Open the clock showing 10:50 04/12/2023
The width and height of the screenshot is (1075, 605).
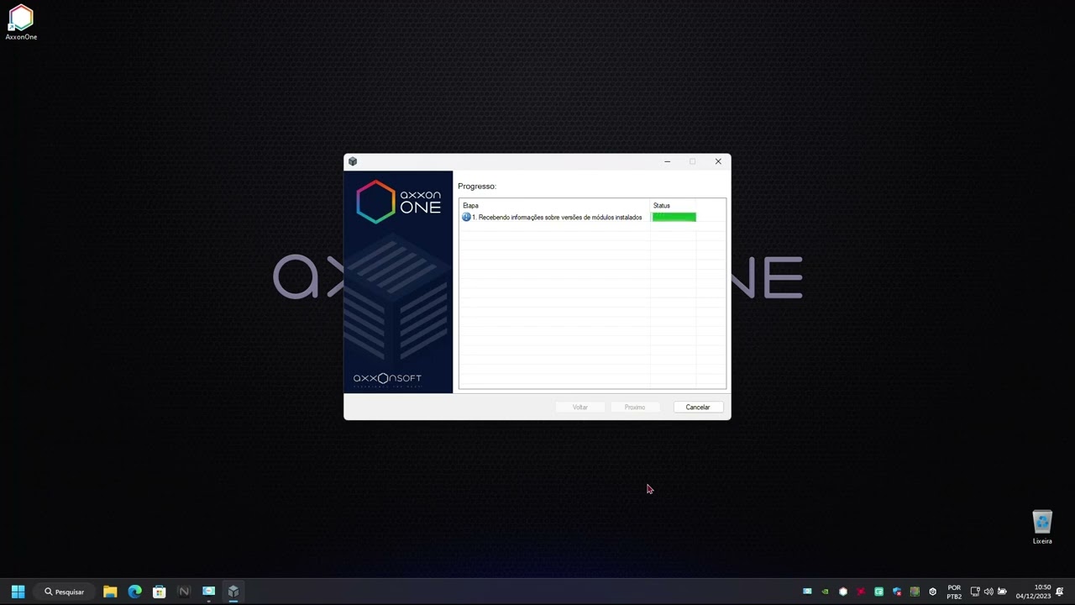1033,592
